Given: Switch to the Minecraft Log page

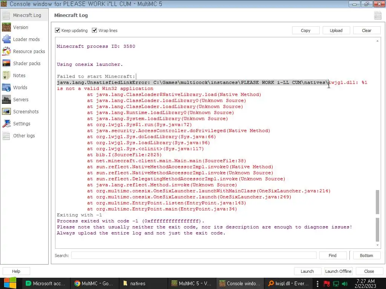Looking at the screenshot, I should 24,15.
